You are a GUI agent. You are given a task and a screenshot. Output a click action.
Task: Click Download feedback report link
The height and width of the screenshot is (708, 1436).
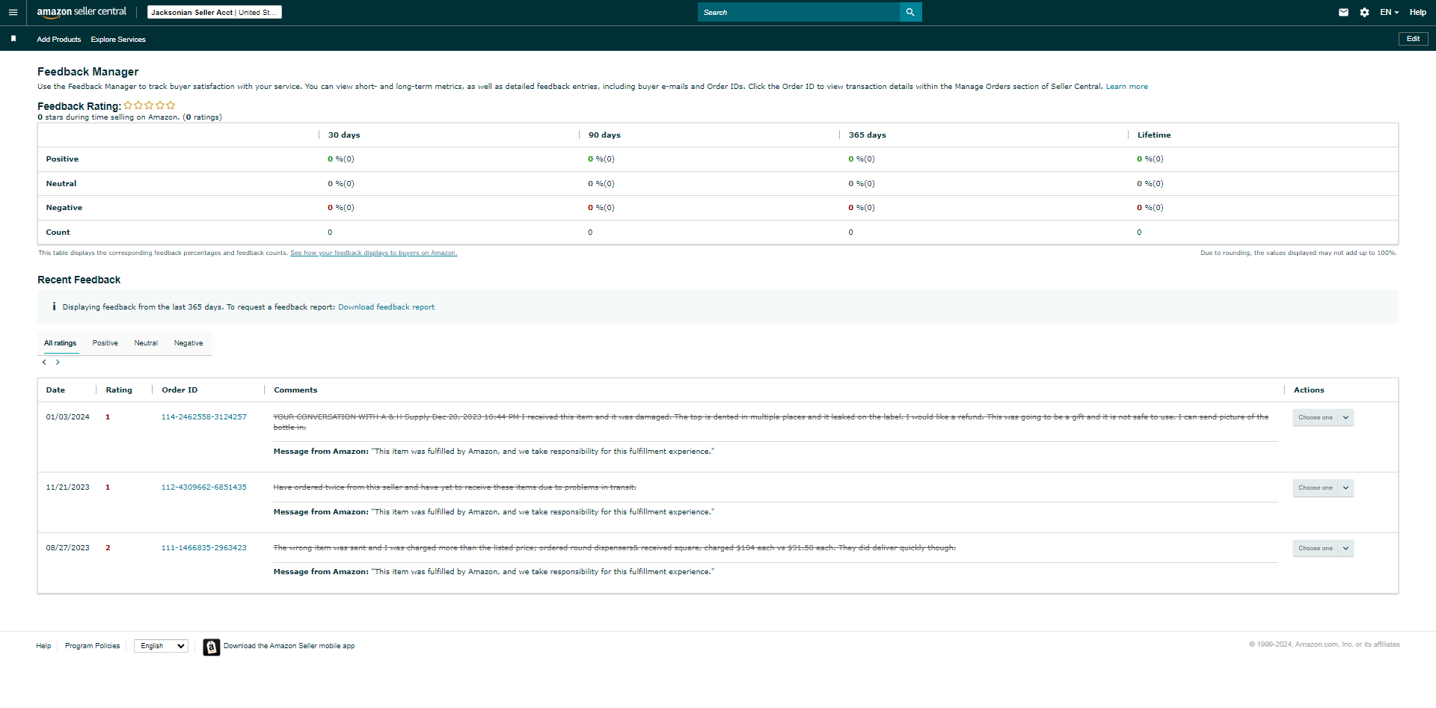click(x=386, y=307)
